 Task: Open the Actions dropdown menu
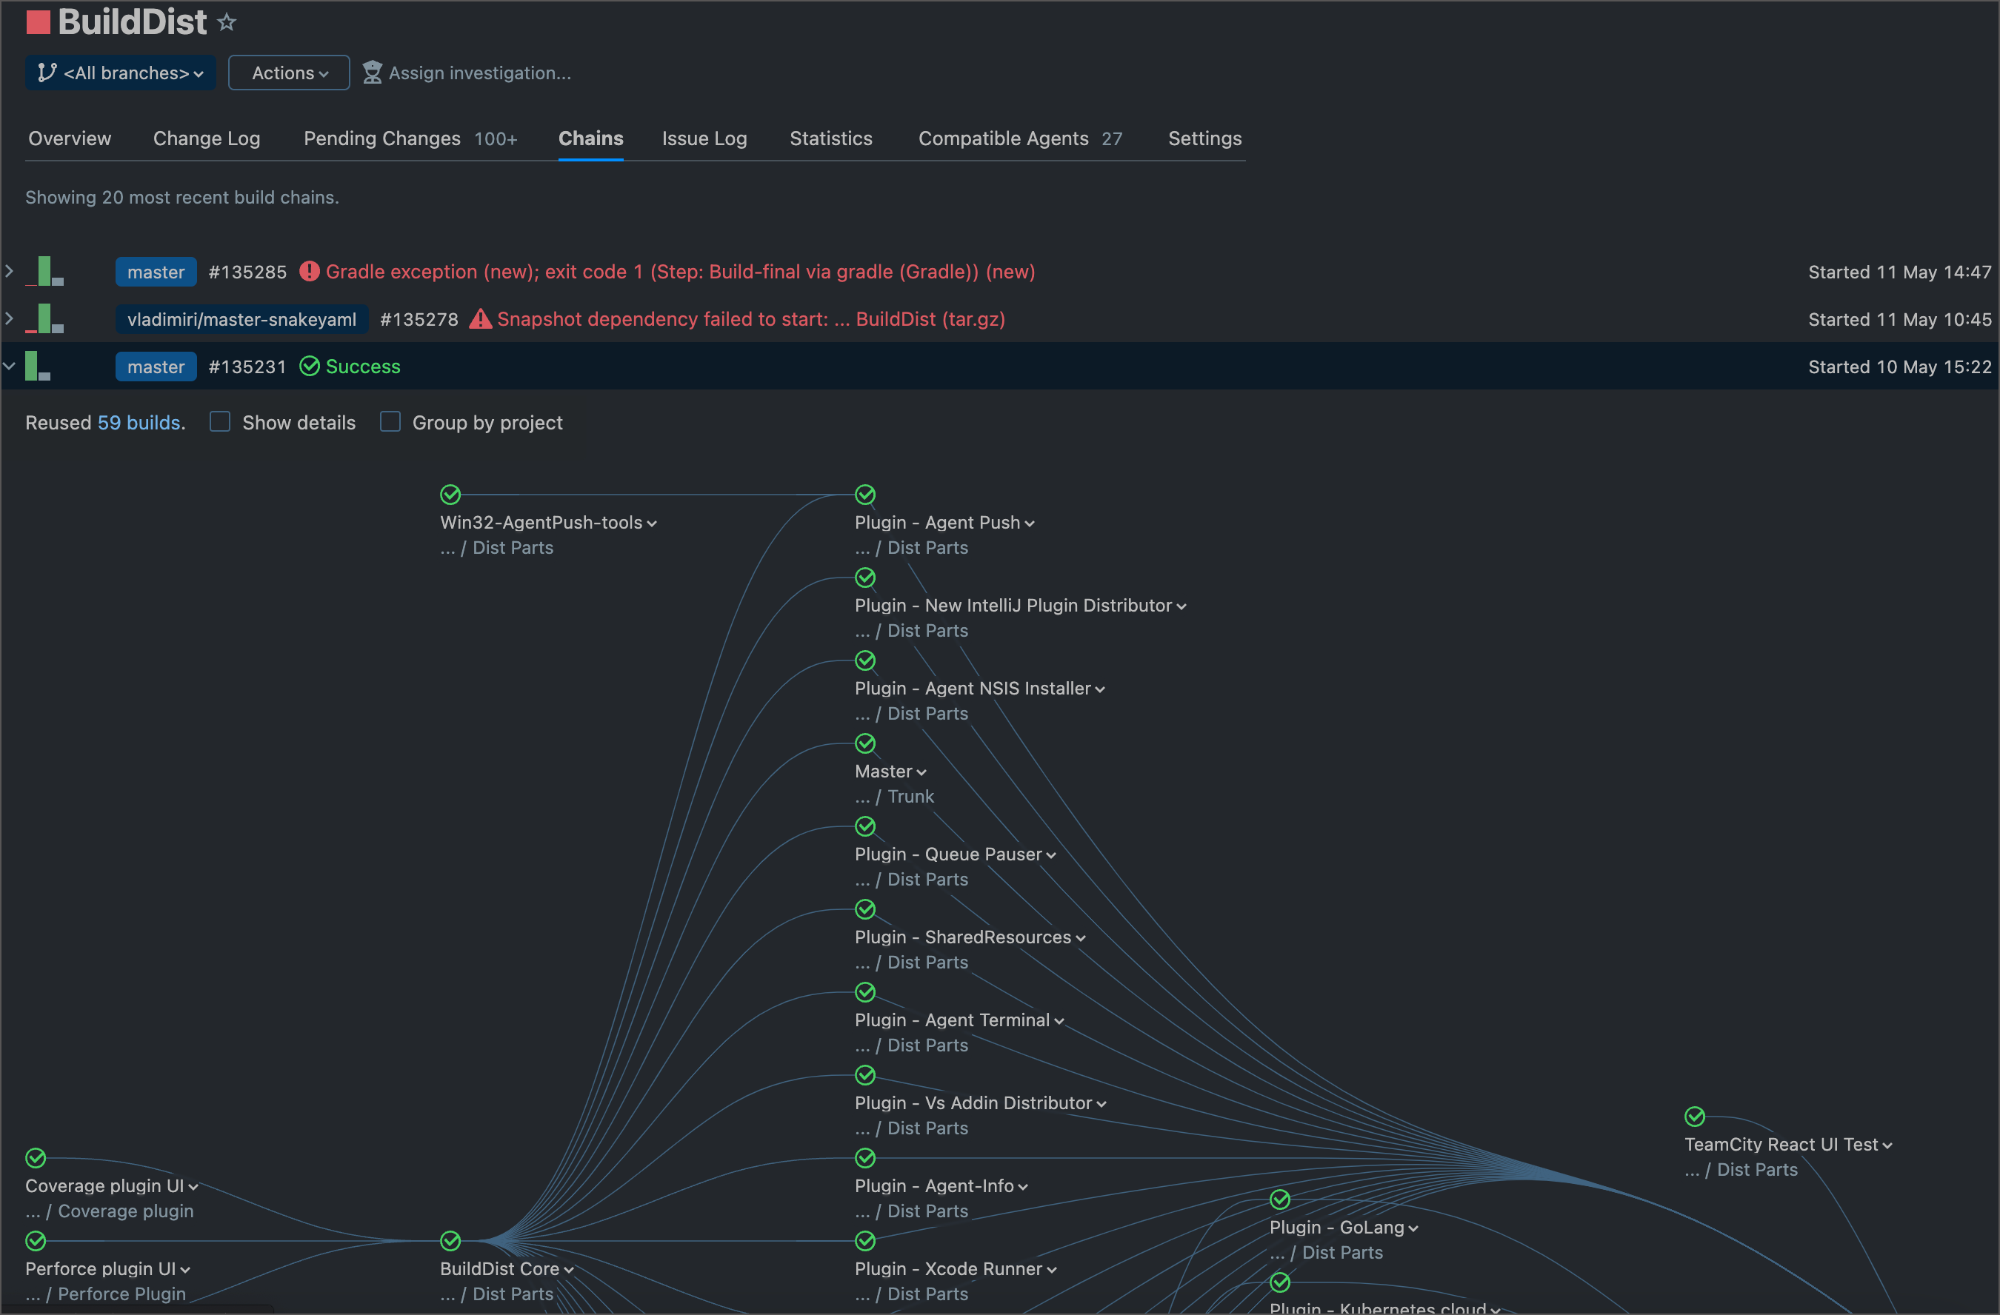coord(289,73)
